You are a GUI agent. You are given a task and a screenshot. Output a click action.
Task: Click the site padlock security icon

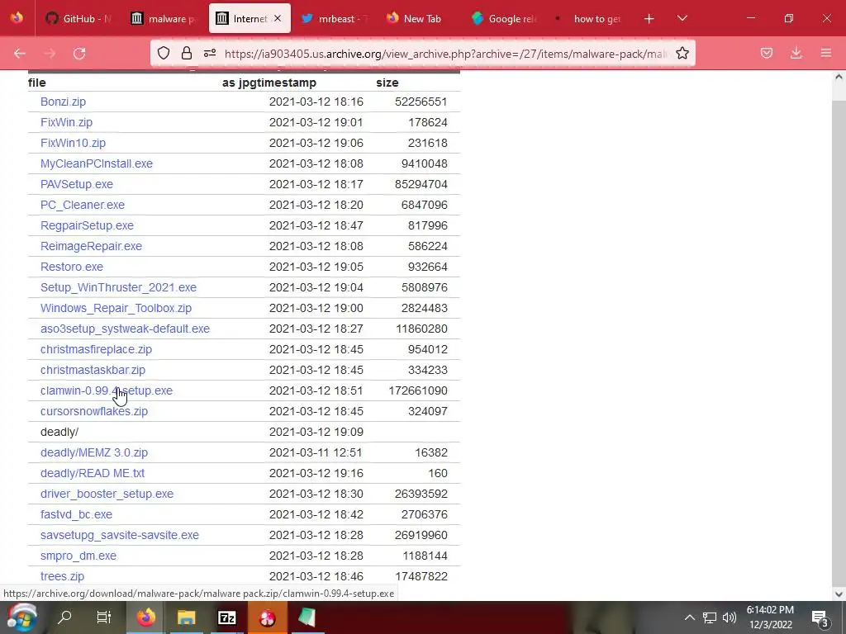187,53
